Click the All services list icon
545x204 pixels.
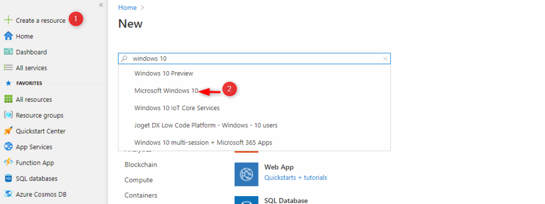8,68
